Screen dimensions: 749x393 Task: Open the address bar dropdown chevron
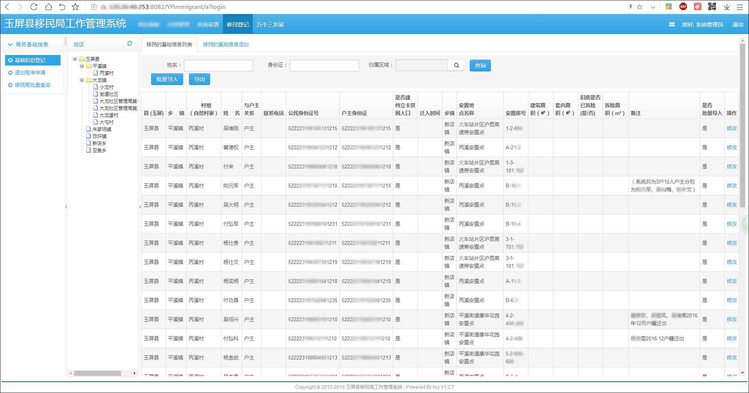[x=653, y=7]
